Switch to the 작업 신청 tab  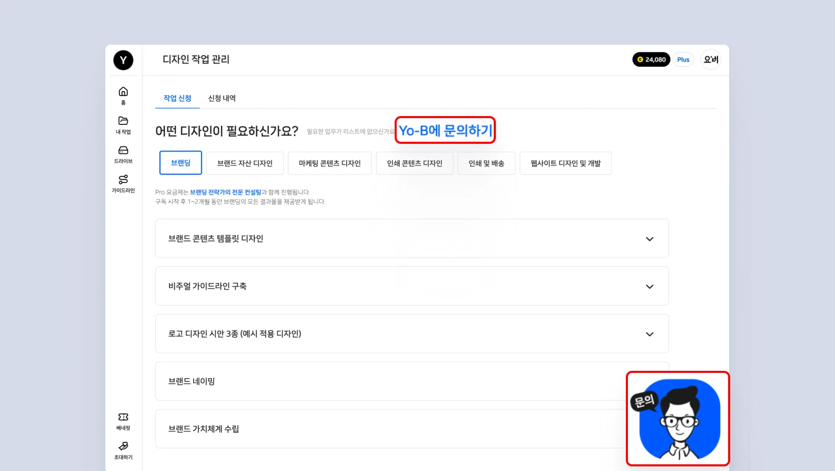pos(177,98)
